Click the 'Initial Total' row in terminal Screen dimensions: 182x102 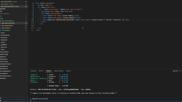[x=58, y=86]
